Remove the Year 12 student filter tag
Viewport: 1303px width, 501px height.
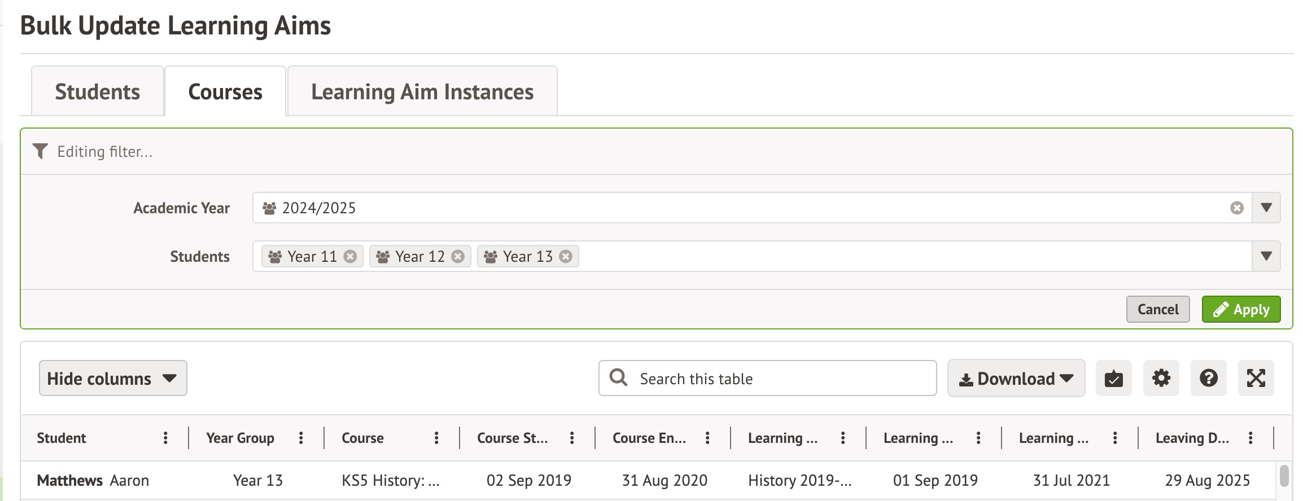coord(458,257)
